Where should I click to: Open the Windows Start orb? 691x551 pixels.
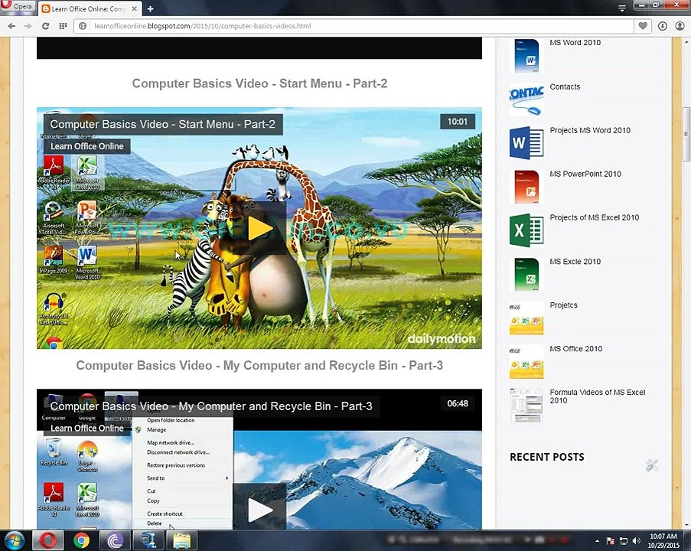pos(15,540)
